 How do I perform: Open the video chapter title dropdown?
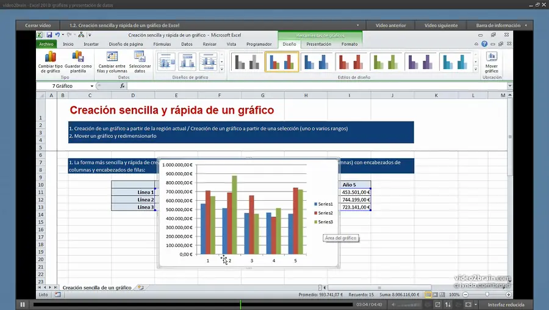click(x=357, y=25)
